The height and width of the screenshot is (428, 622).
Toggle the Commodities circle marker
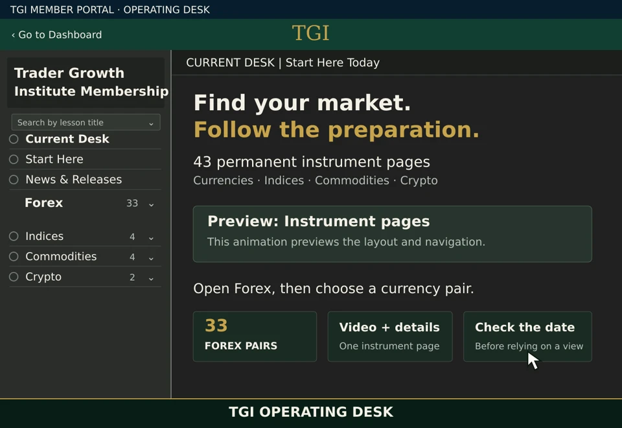(x=14, y=257)
